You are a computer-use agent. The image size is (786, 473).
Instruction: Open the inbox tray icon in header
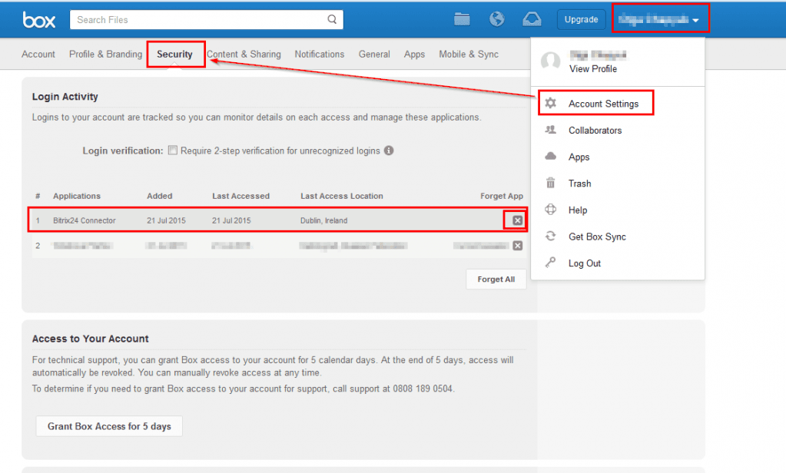click(x=532, y=19)
